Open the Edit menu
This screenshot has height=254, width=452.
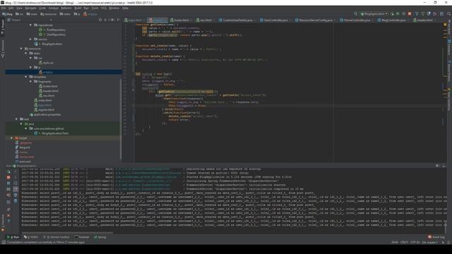[x=11, y=8]
